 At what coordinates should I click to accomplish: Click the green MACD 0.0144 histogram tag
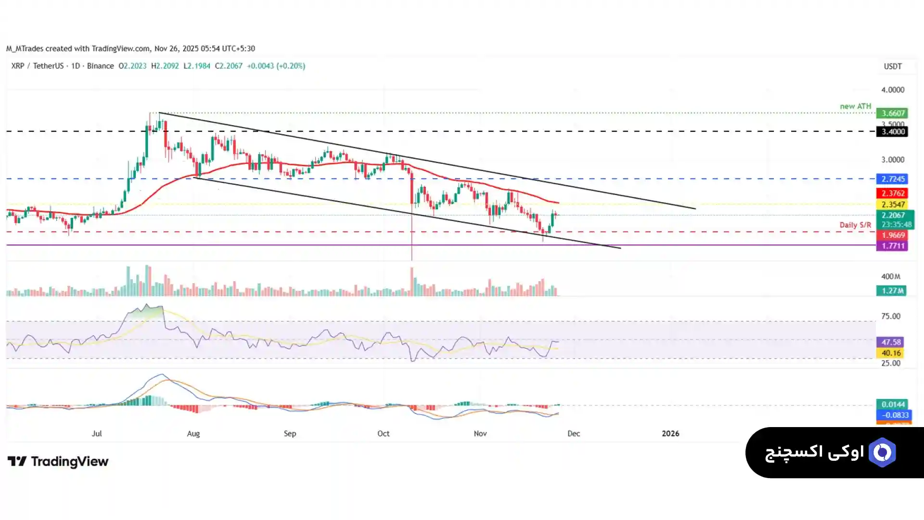click(892, 404)
